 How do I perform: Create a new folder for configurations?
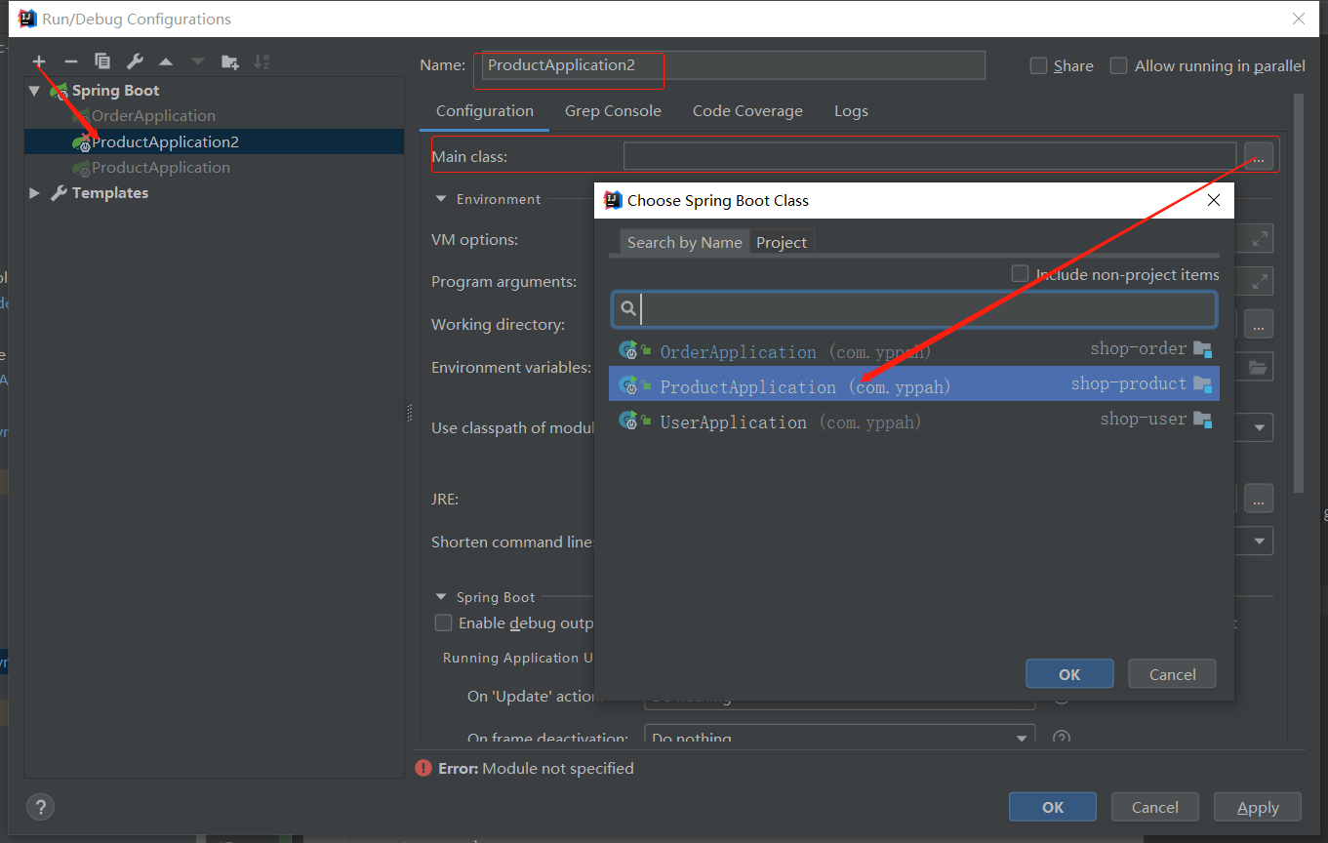(230, 61)
